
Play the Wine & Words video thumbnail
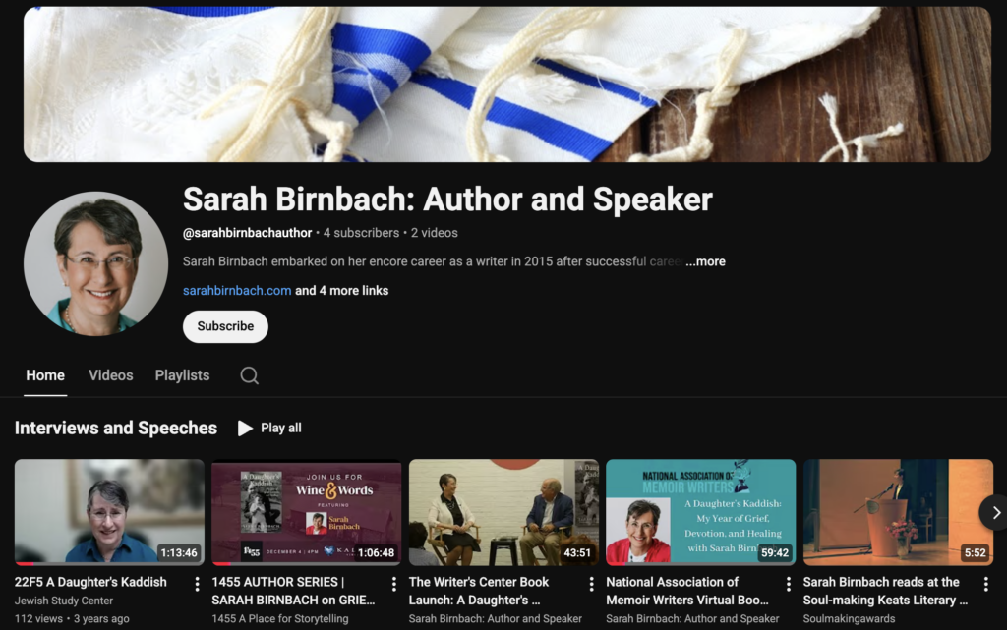pyautogui.click(x=307, y=512)
